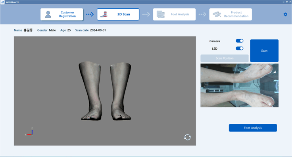This screenshot has width=292, height=157.
Task: Select the 3D Scan step
Action: [118, 14]
